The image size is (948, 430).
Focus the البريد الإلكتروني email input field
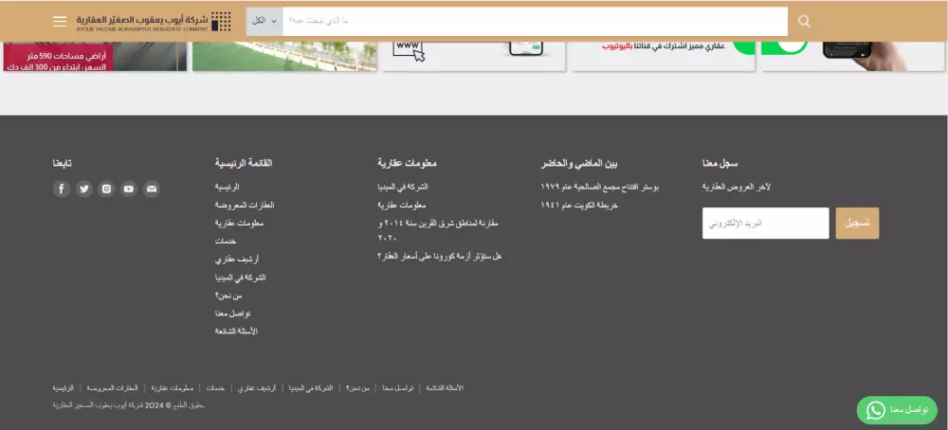(x=765, y=224)
